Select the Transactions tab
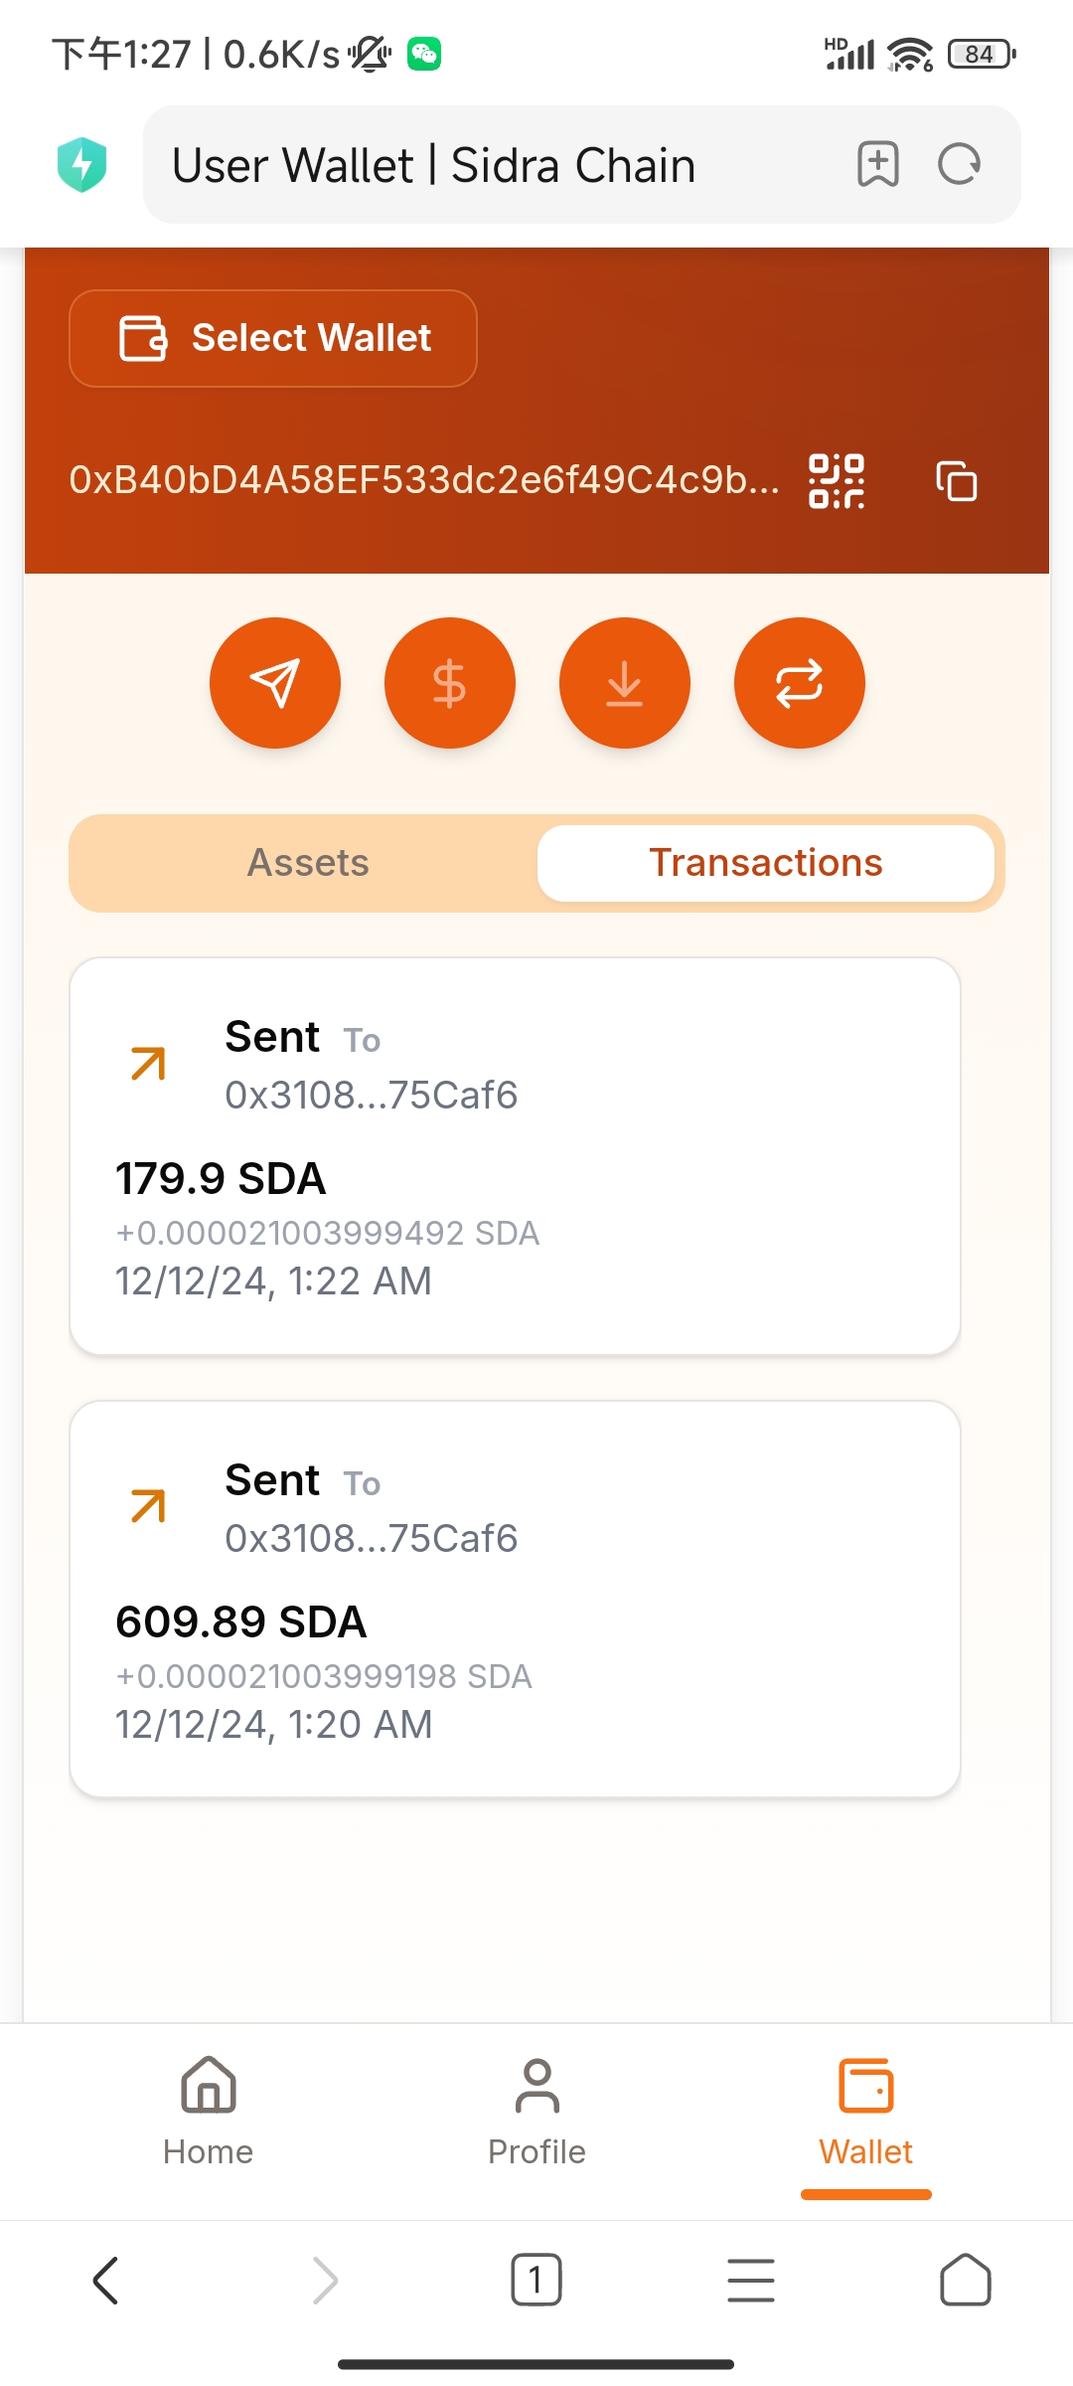This screenshot has height=2386, width=1073. [765, 863]
